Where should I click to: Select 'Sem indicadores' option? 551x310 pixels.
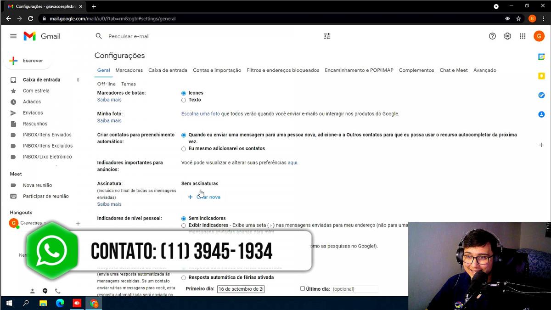pyautogui.click(x=184, y=219)
